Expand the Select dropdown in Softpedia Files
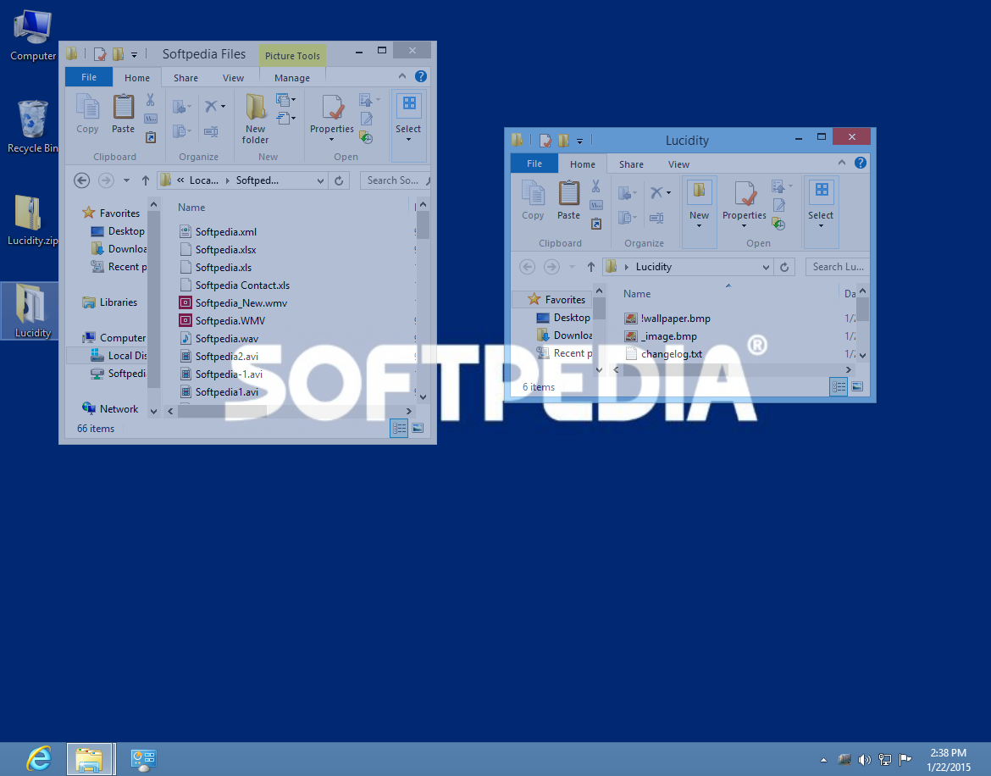This screenshot has width=991, height=776. tap(408, 125)
